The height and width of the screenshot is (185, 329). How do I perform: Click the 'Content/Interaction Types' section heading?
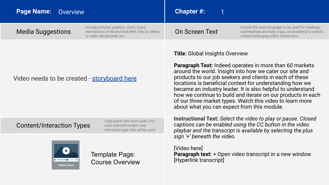(53, 125)
